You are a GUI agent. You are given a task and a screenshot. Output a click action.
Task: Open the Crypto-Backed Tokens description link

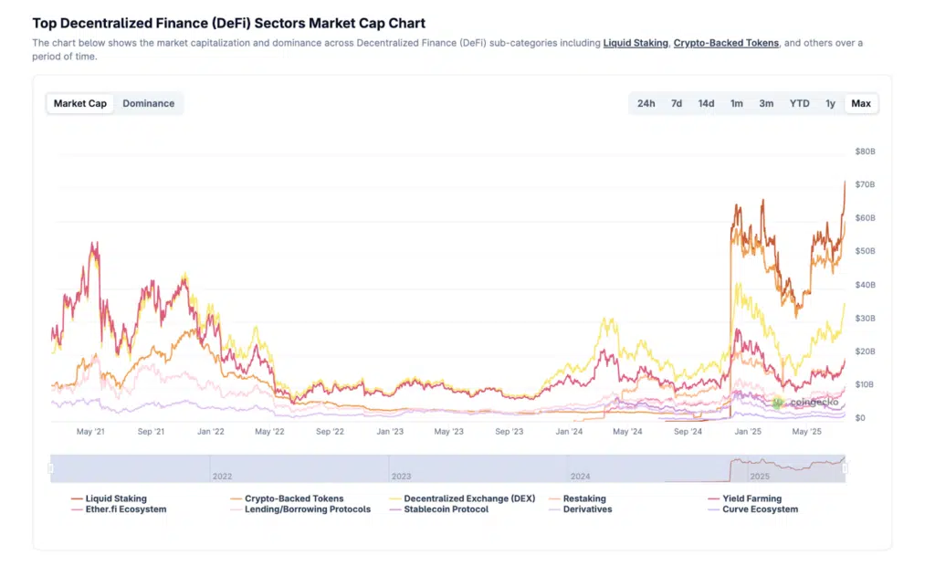click(x=726, y=43)
